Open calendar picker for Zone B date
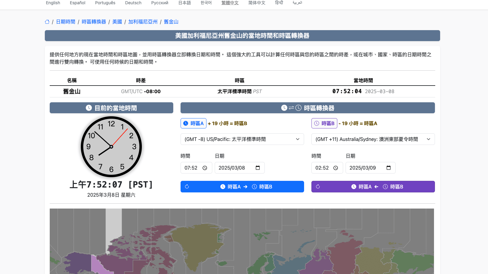 click(x=389, y=168)
